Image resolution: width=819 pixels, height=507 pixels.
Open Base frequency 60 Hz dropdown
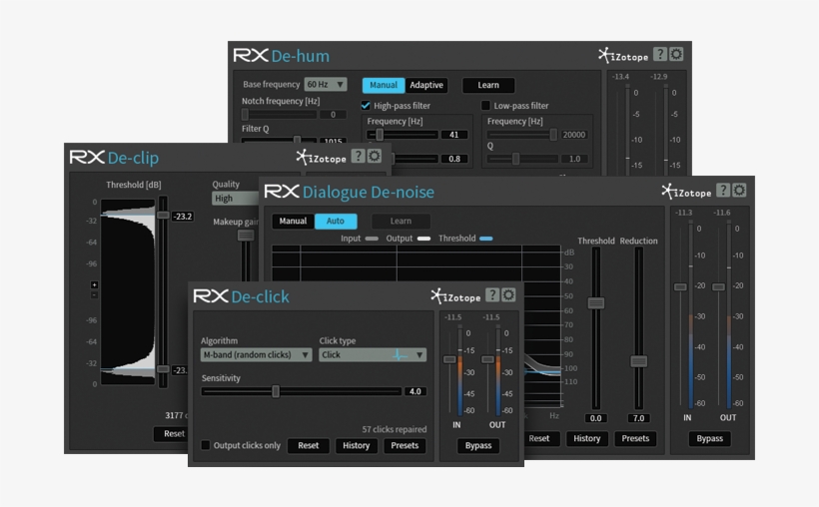326,84
